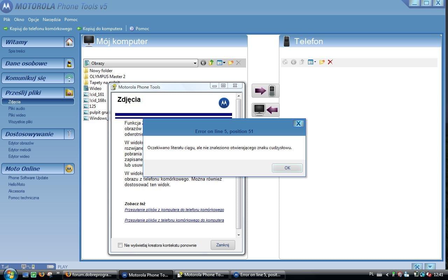Viewport: 448px width, 280px height.
Task: Select Pliki audio in the sidebar
Action: tap(16, 108)
